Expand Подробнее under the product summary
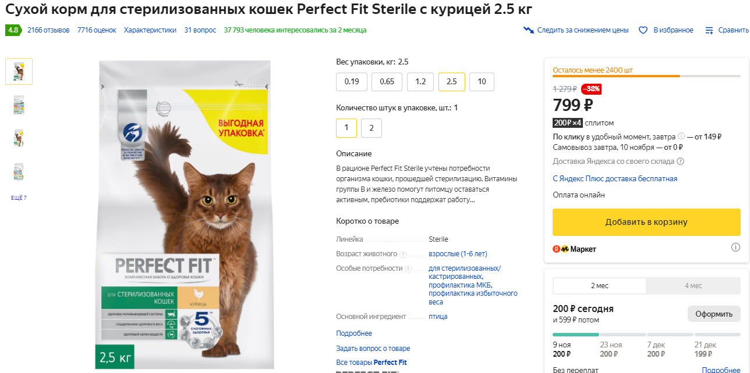The height and width of the screenshot is (373, 750). click(353, 332)
